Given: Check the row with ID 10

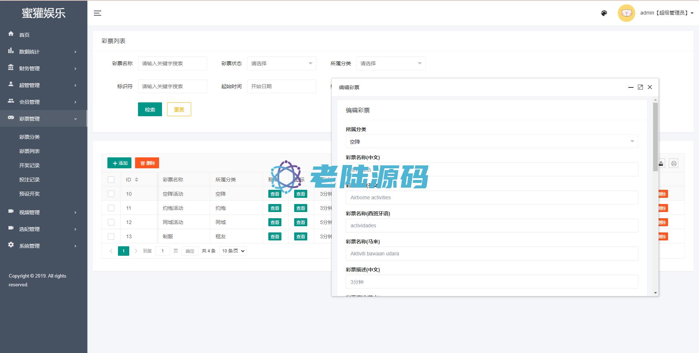Looking at the screenshot, I should 111,194.
